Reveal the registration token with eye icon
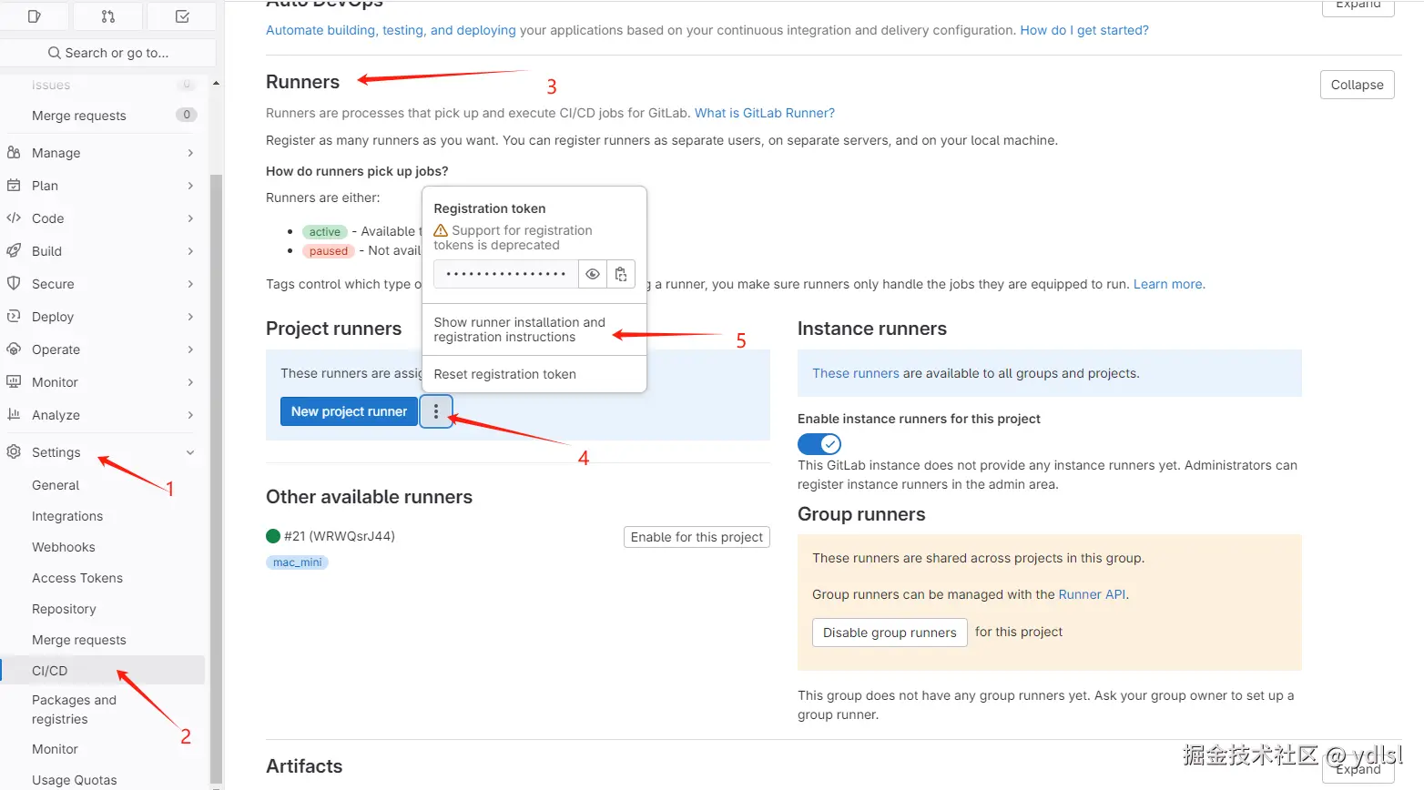 pyautogui.click(x=593, y=274)
